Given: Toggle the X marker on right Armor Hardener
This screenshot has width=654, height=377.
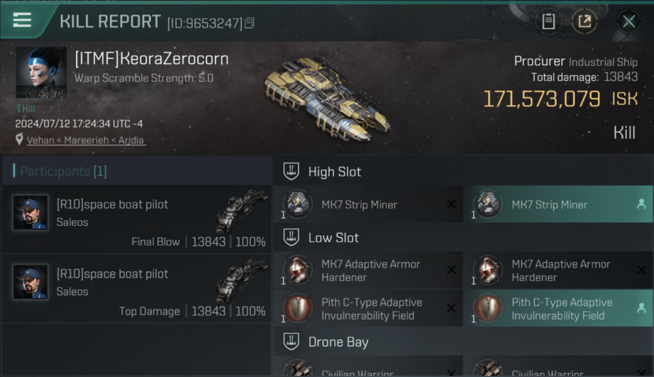Looking at the screenshot, I should [x=641, y=270].
